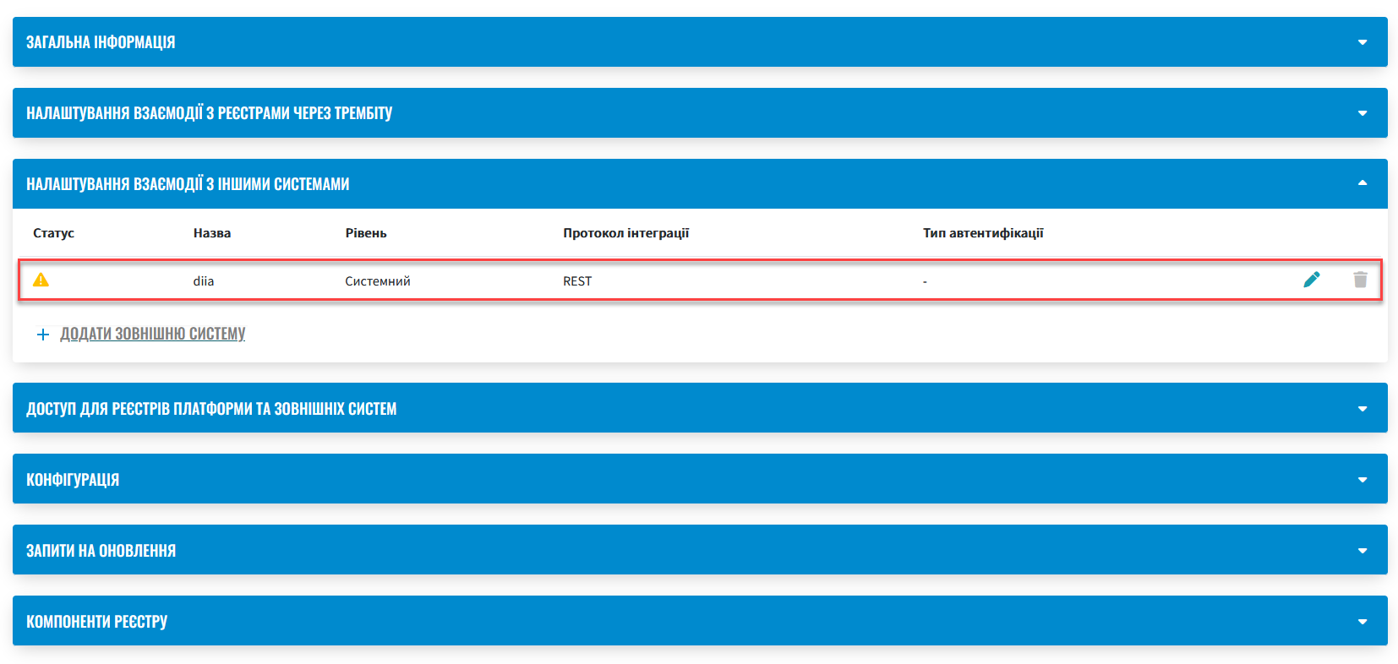The width and height of the screenshot is (1398, 664).
Task: Expand the ЗАПИТИ НА ОНОВЛЕННЯ section arrow
Action: coord(1363,551)
